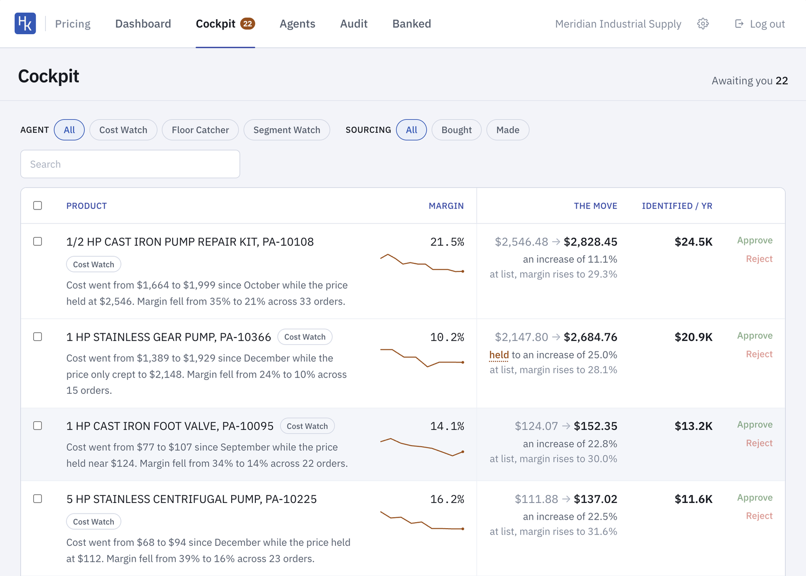The width and height of the screenshot is (806, 576).
Task: Filter by Cost Watch agent
Action: point(123,130)
